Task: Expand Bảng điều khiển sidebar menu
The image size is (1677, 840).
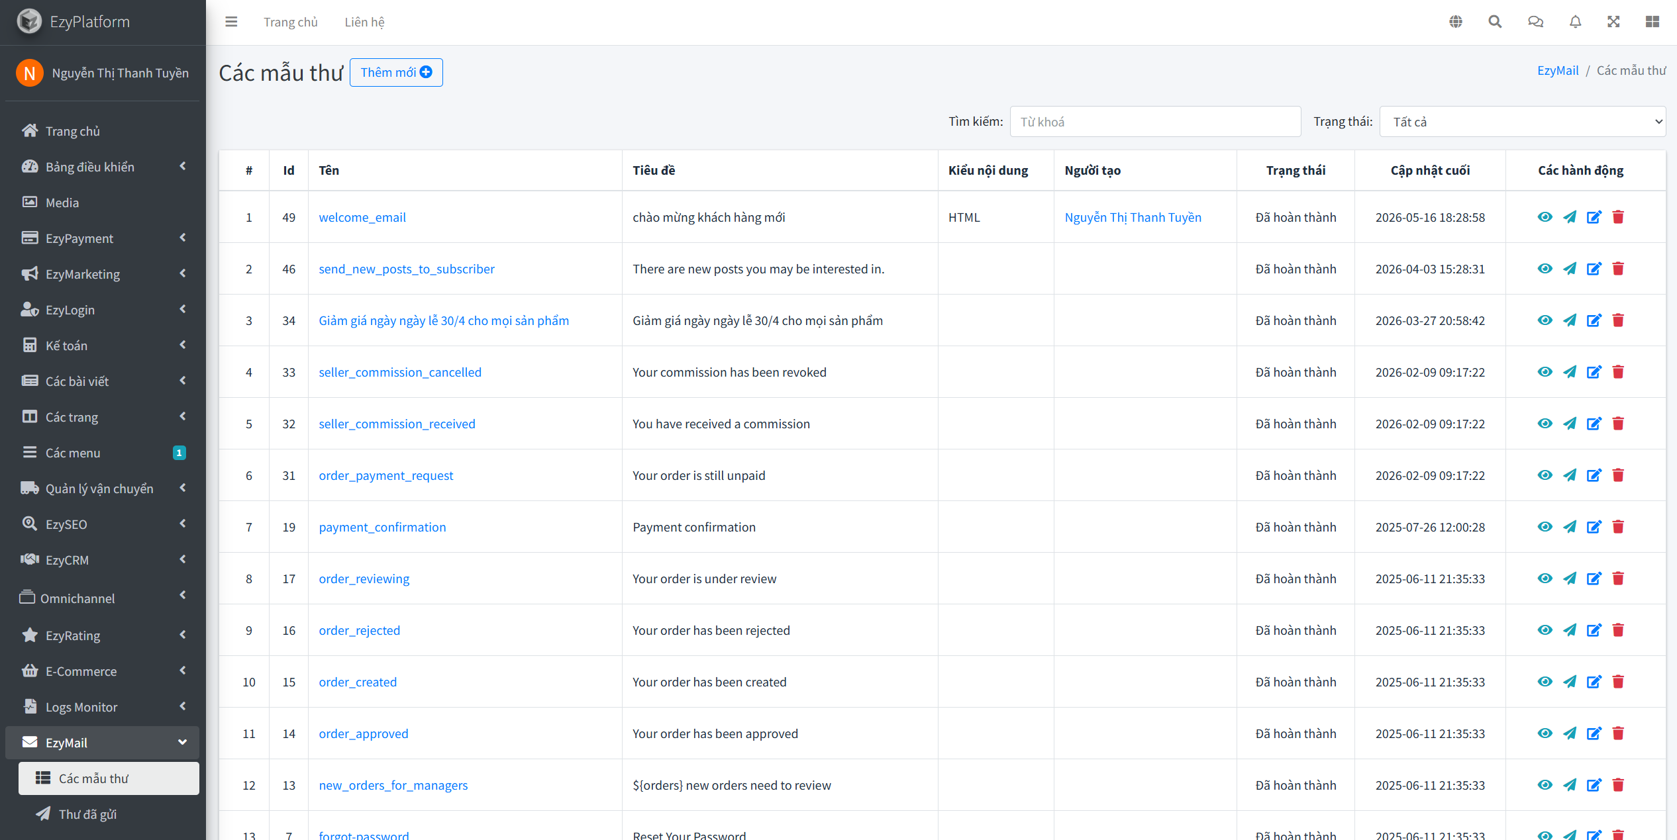Action: [103, 167]
